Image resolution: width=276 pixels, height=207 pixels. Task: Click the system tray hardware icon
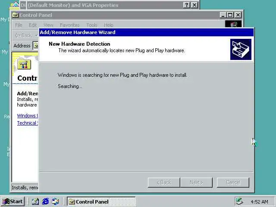(239, 201)
